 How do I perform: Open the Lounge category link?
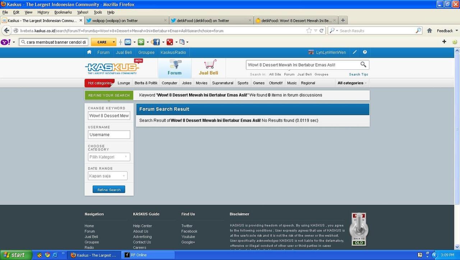coord(124,83)
